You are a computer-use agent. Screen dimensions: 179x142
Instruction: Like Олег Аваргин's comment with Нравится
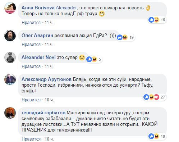click(x=31, y=45)
